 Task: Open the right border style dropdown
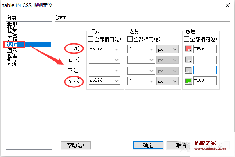pos(104,60)
